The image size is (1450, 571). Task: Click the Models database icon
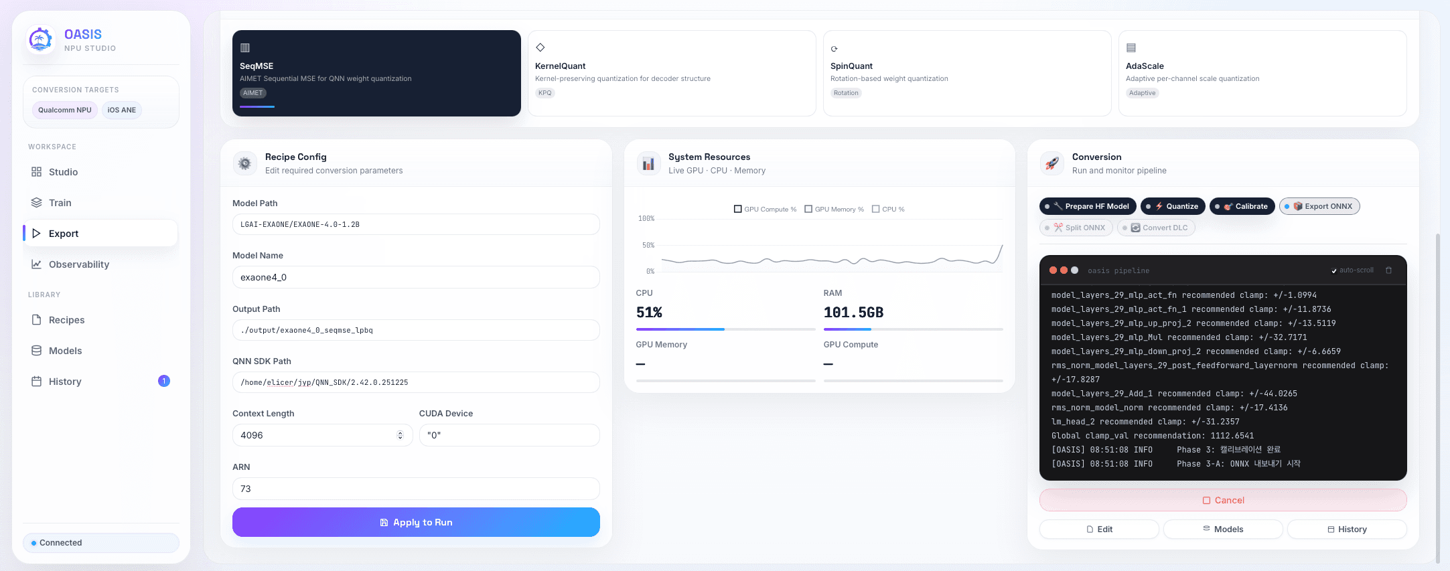(36, 351)
